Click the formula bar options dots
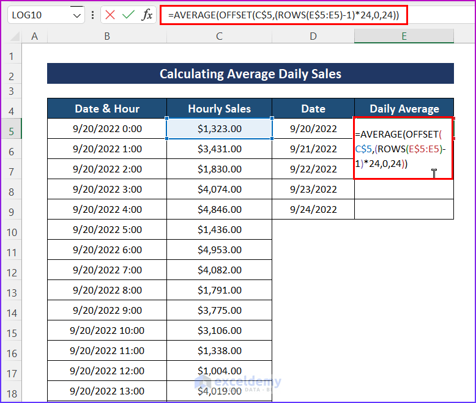The height and width of the screenshot is (403, 476). click(x=92, y=15)
